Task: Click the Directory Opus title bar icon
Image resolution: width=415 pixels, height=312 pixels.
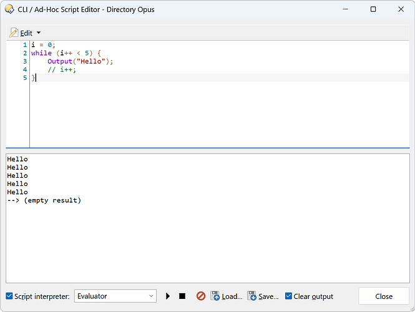Action: click(9, 9)
